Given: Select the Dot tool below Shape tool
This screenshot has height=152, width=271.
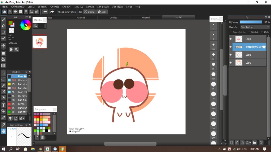Looking at the screenshot, I should coord(3,38).
